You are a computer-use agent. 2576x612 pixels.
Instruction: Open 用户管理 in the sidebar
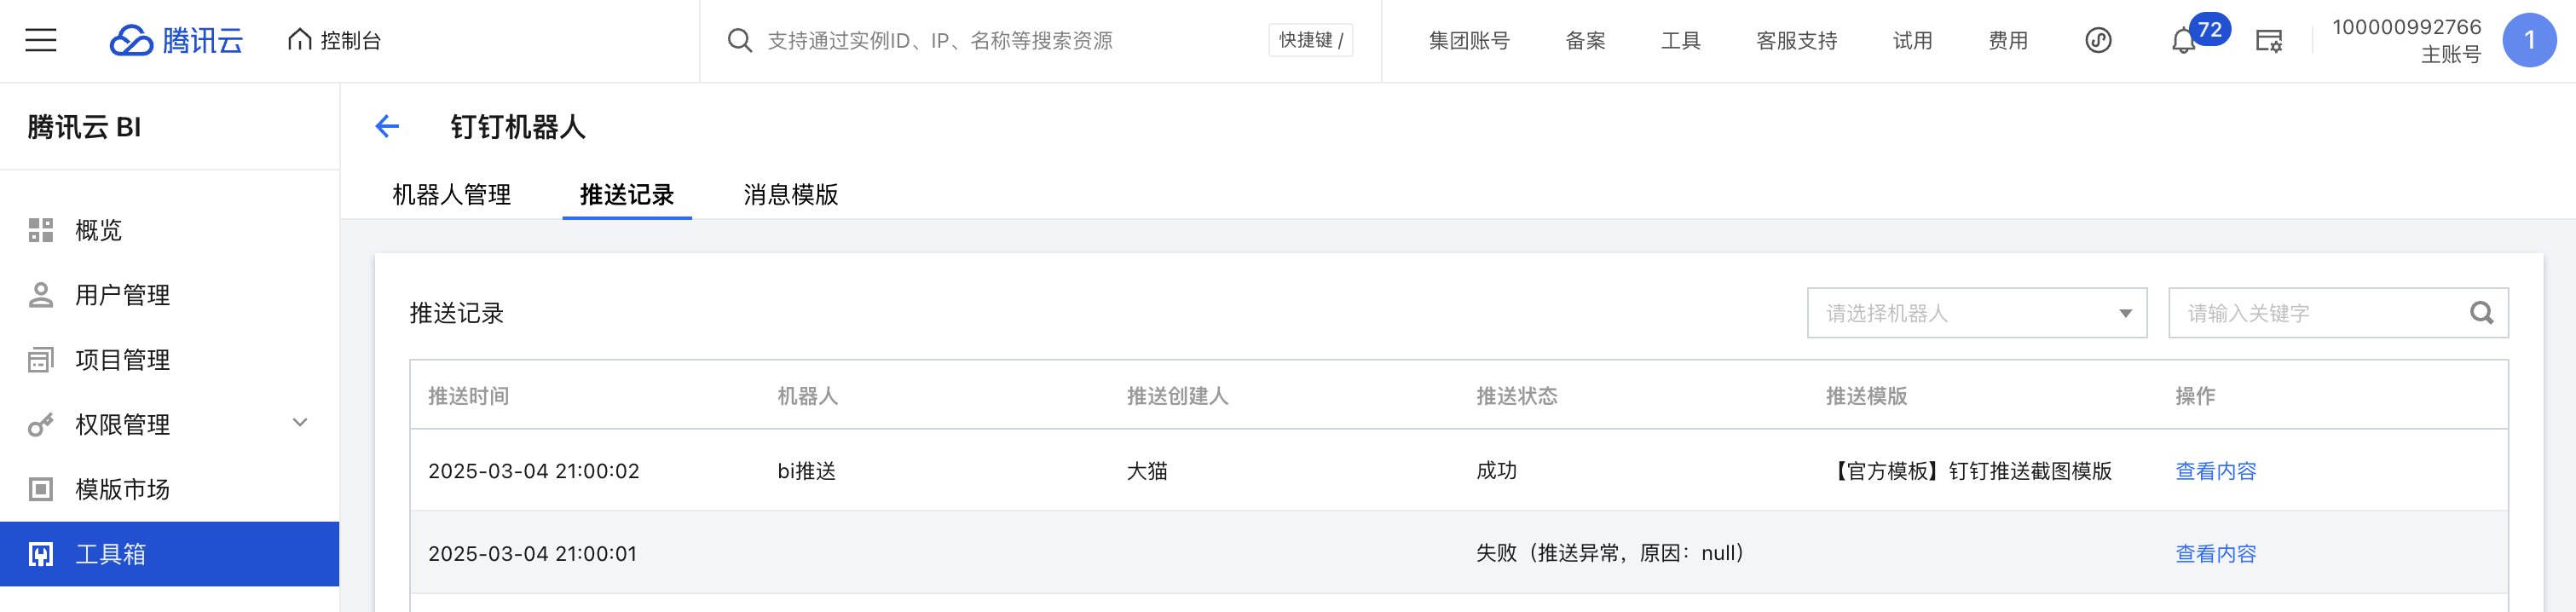[x=122, y=295]
